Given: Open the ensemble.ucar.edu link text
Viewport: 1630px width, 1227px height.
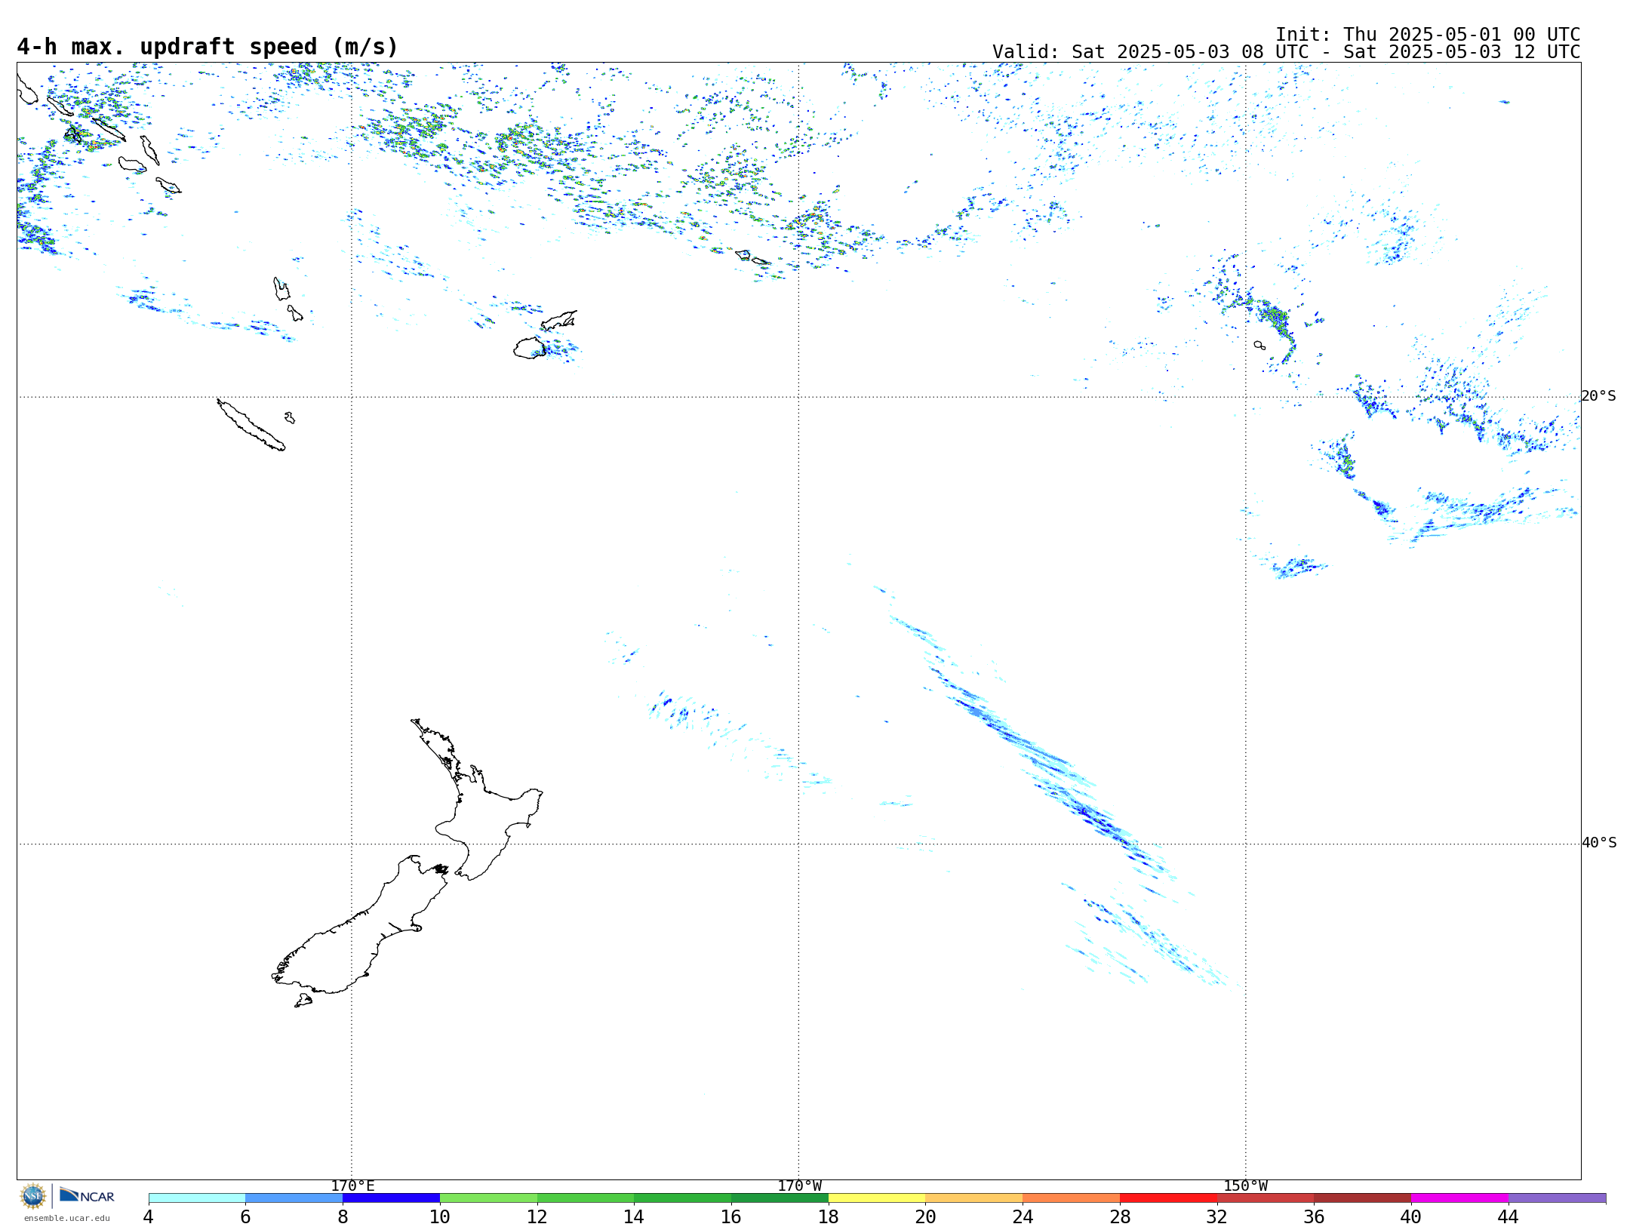Looking at the screenshot, I should pyautogui.click(x=67, y=1218).
